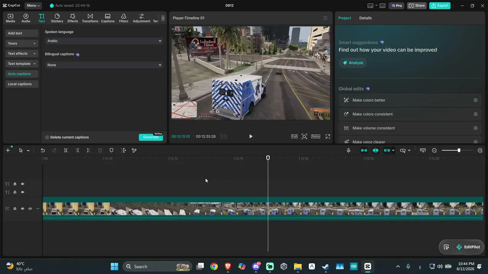Select Local captions in the sidebar
Image resolution: width=488 pixels, height=274 pixels.
coord(22,84)
